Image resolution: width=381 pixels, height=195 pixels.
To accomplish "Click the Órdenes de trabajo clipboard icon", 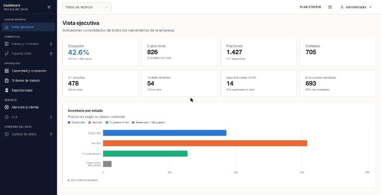I will 7,81.
